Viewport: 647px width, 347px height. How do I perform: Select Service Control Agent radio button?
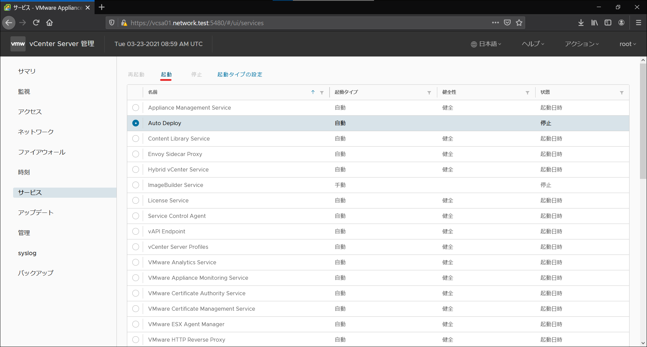[136, 216]
